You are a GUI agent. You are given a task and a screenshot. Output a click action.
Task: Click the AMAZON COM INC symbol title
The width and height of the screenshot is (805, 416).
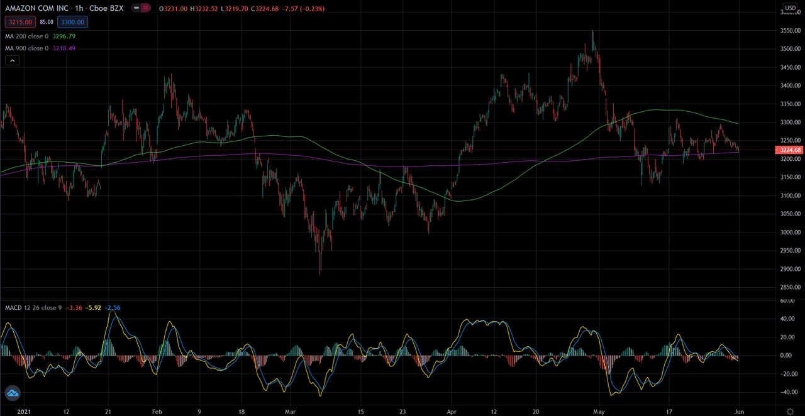pos(36,8)
